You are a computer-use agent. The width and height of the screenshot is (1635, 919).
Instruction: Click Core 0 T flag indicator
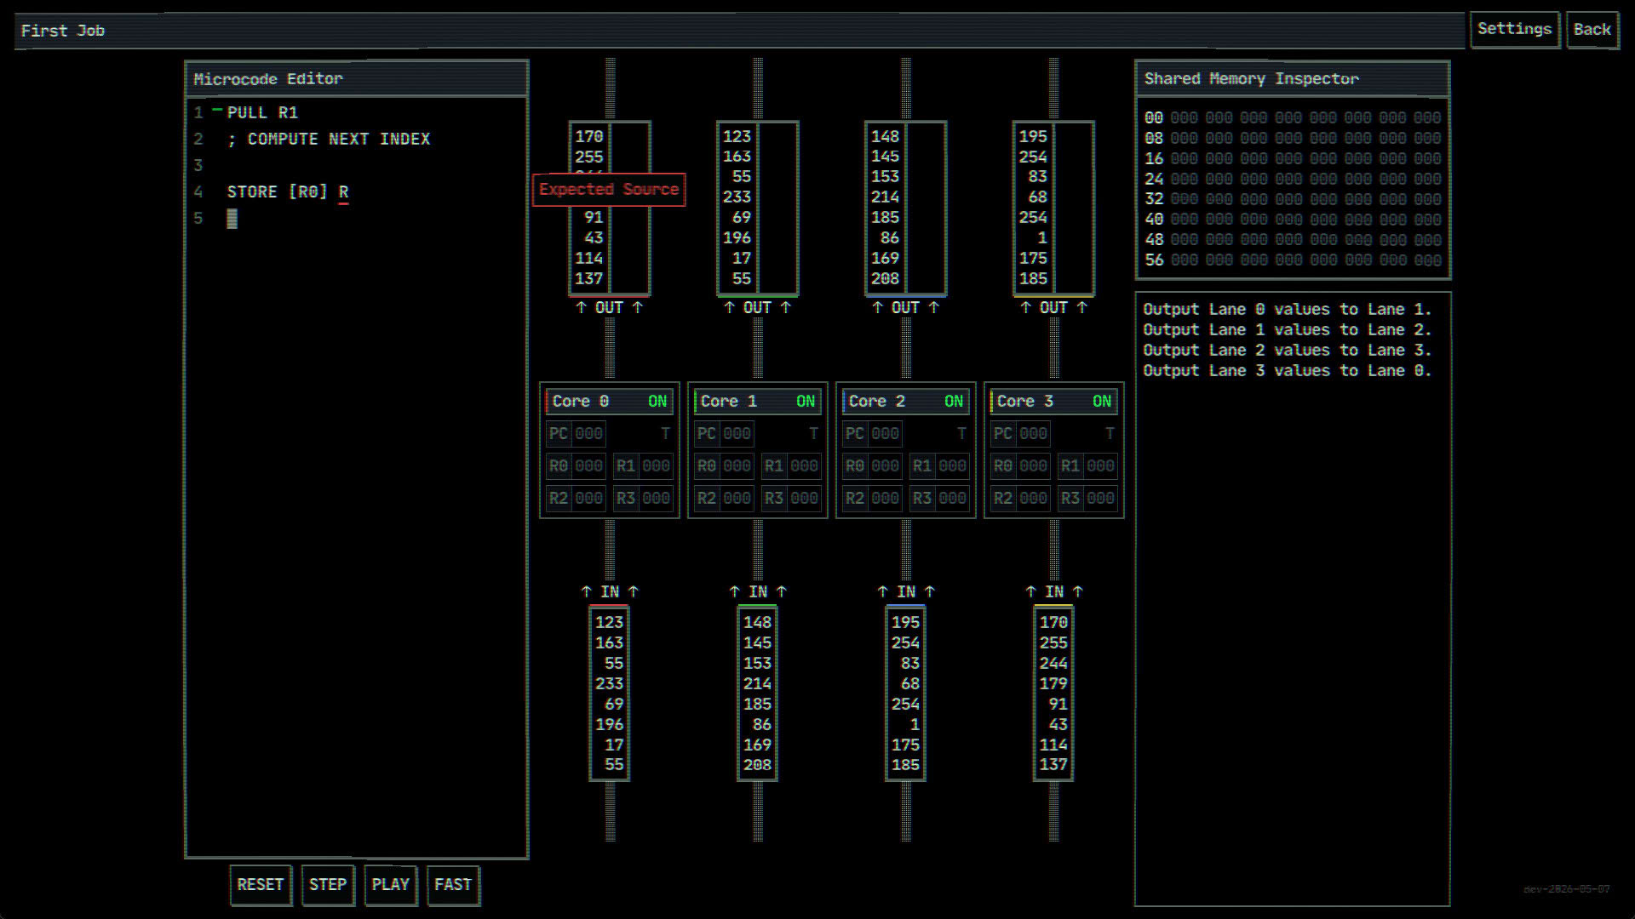[666, 433]
